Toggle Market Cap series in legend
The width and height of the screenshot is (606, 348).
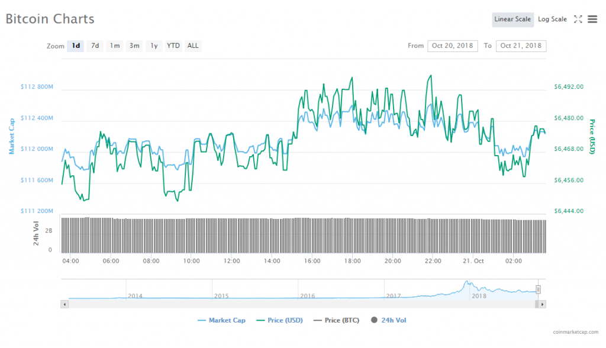click(x=221, y=320)
